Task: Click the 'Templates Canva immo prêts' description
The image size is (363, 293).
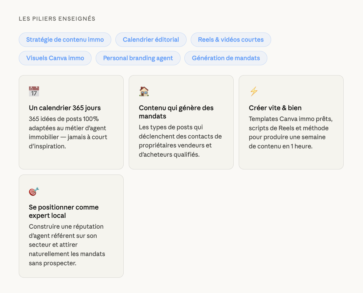Action: tap(291, 133)
